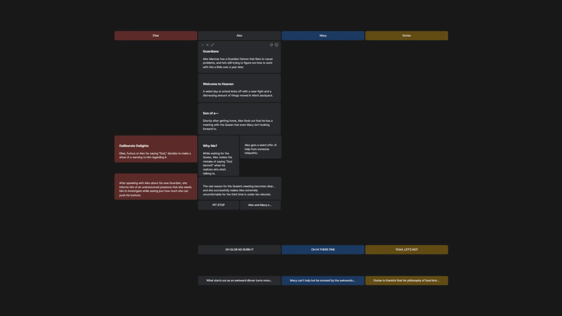This screenshot has width=562, height=316.
Task: Click the blue Macy column header
Action: pos(323,36)
